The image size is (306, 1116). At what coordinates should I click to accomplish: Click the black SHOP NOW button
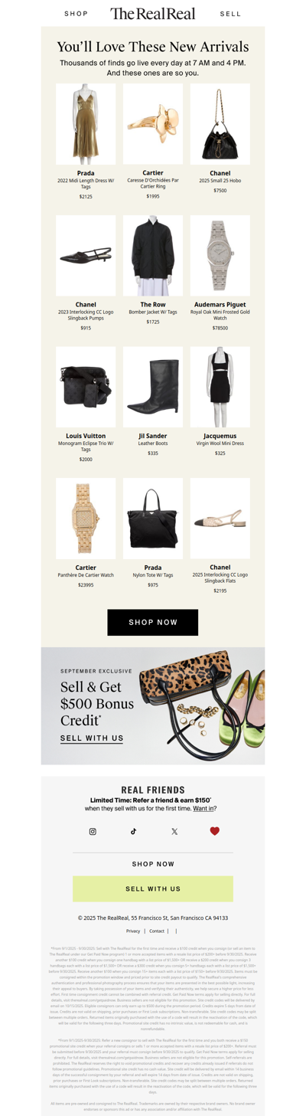pyautogui.click(x=153, y=623)
